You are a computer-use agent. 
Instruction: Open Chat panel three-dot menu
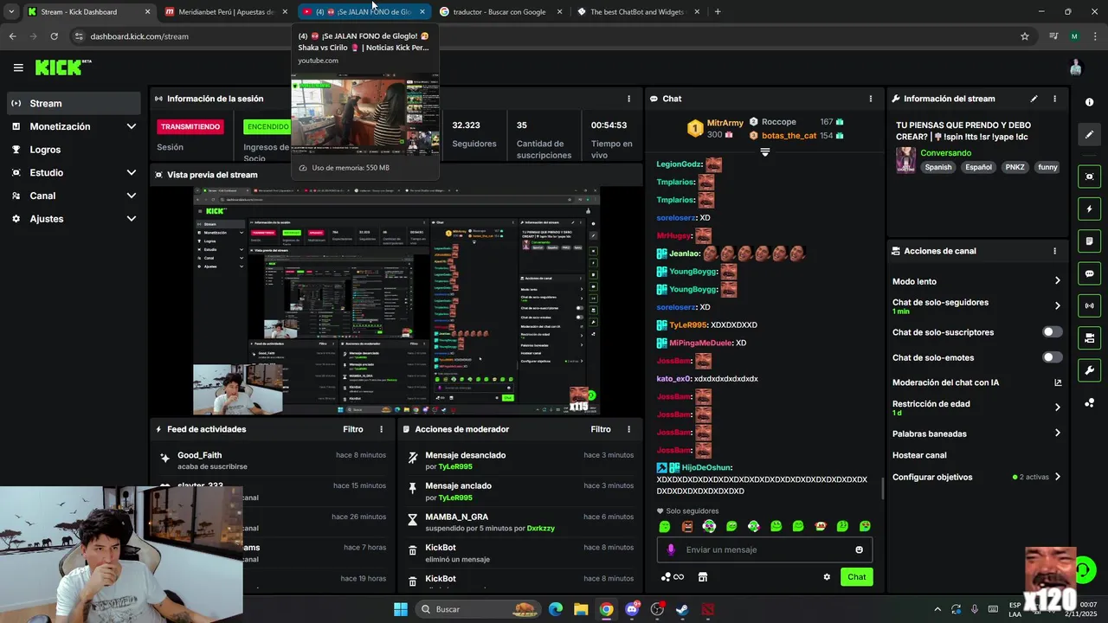click(871, 99)
